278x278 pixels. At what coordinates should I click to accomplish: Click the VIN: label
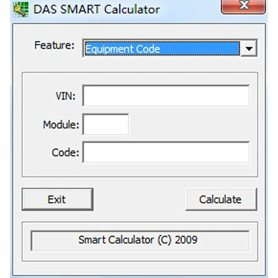65,96
